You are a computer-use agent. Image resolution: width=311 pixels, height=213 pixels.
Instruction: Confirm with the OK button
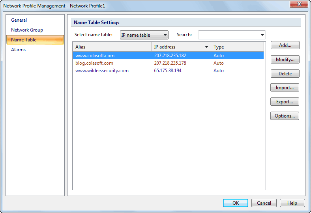(236, 203)
